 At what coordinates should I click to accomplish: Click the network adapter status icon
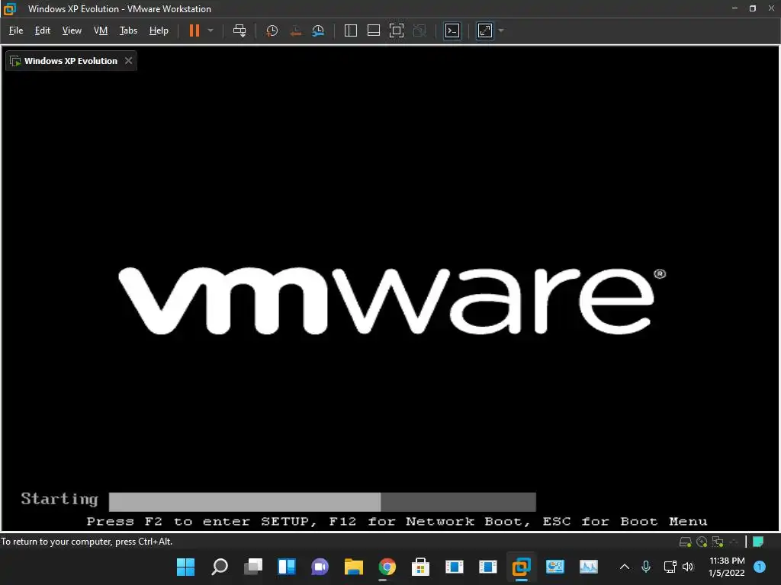pyautogui.click(x=718, y=542)
